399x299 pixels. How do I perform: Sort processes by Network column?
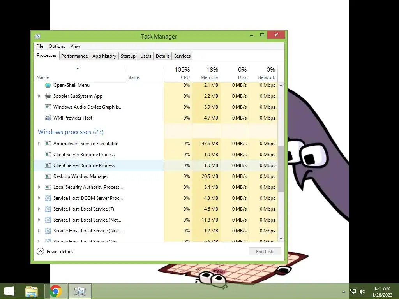(263, 73)
